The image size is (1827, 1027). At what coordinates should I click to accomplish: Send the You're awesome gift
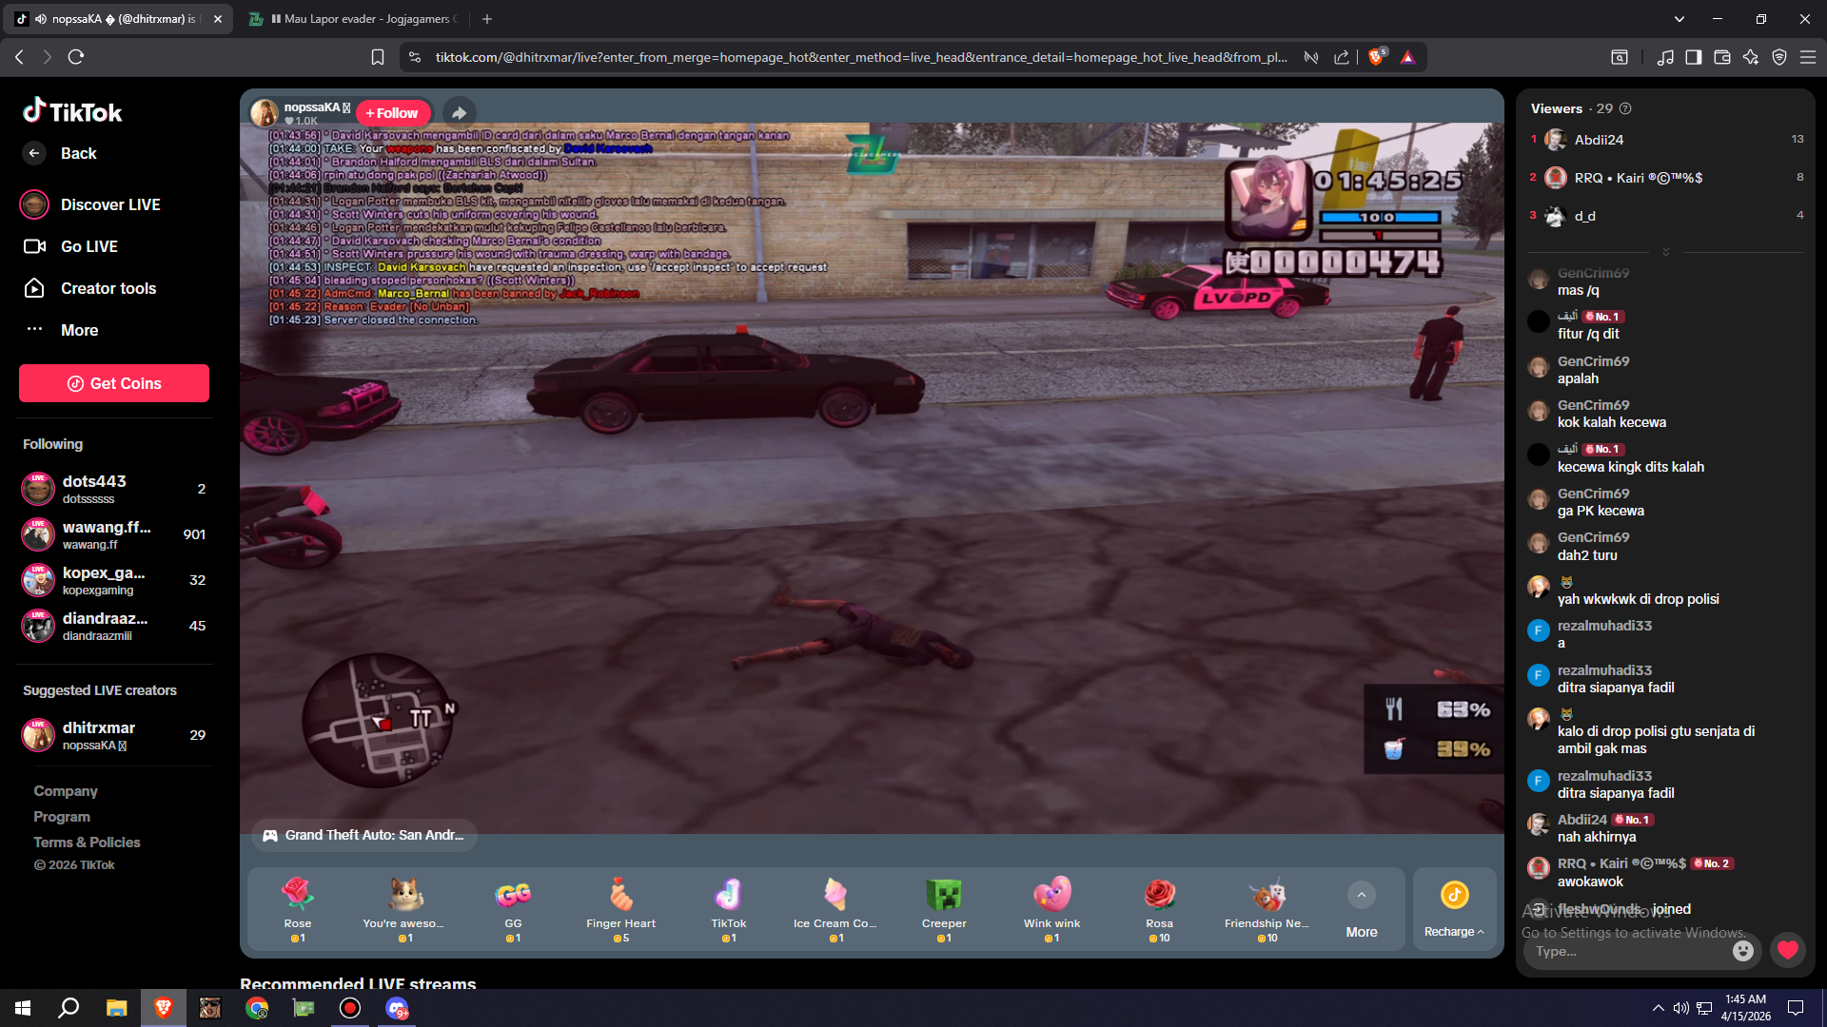[404, 909]
